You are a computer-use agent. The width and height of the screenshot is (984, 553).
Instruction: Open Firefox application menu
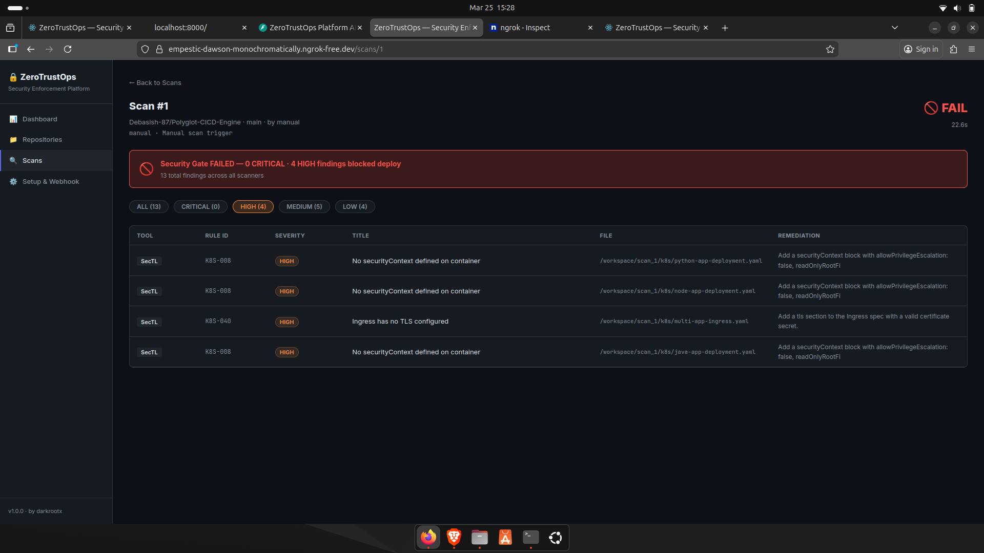972,49
